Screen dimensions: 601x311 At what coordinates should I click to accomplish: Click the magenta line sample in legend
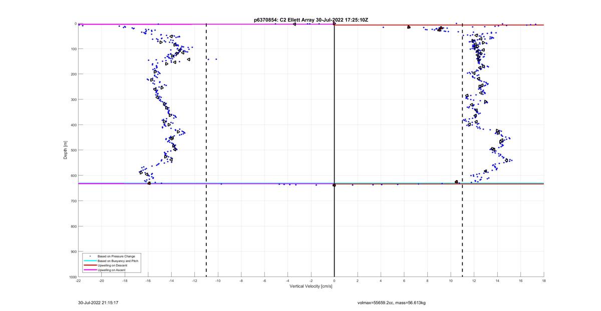pyautogui.click(x=90, y=270)
